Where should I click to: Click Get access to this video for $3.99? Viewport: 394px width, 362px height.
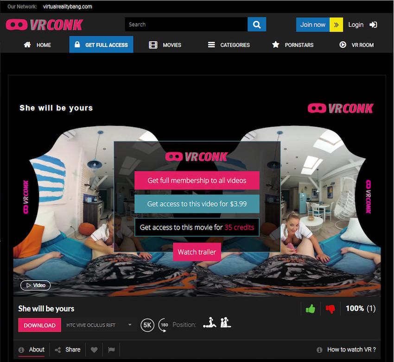pyautogui.click(x=197, y=204)
